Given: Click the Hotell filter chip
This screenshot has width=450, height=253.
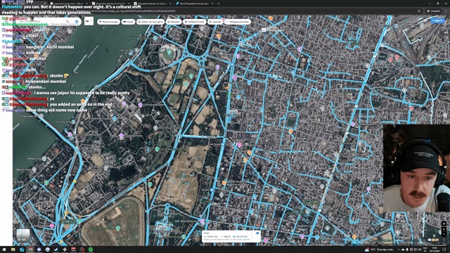Looking at the screenshot, I should tap(128, 22).
